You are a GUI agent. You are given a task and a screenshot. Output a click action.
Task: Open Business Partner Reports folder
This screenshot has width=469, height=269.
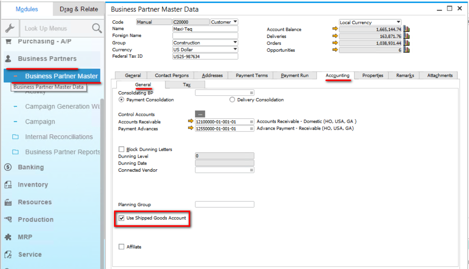point(63,152)
